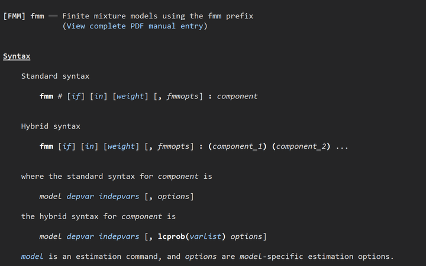This screenshot has width=426, height=266.
Task: Follow the 'weight' link in standard syntax line
Action: (130, 97)
